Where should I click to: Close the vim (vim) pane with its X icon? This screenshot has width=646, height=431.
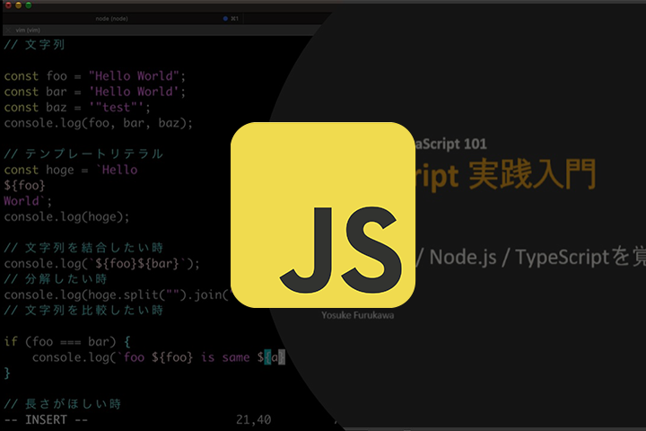click(x=8, y=31)
